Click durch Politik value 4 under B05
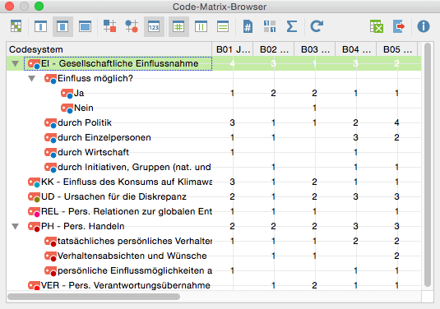Viewport: 440px width, 309px height. point(396,122)
